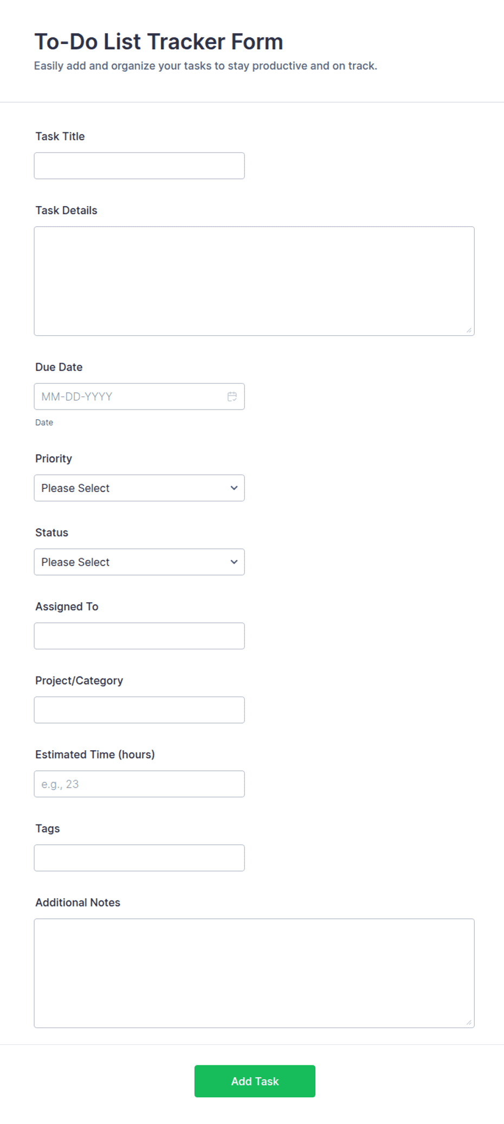
Task: Click the Estimated Time (hours) label
Action: 95,755
